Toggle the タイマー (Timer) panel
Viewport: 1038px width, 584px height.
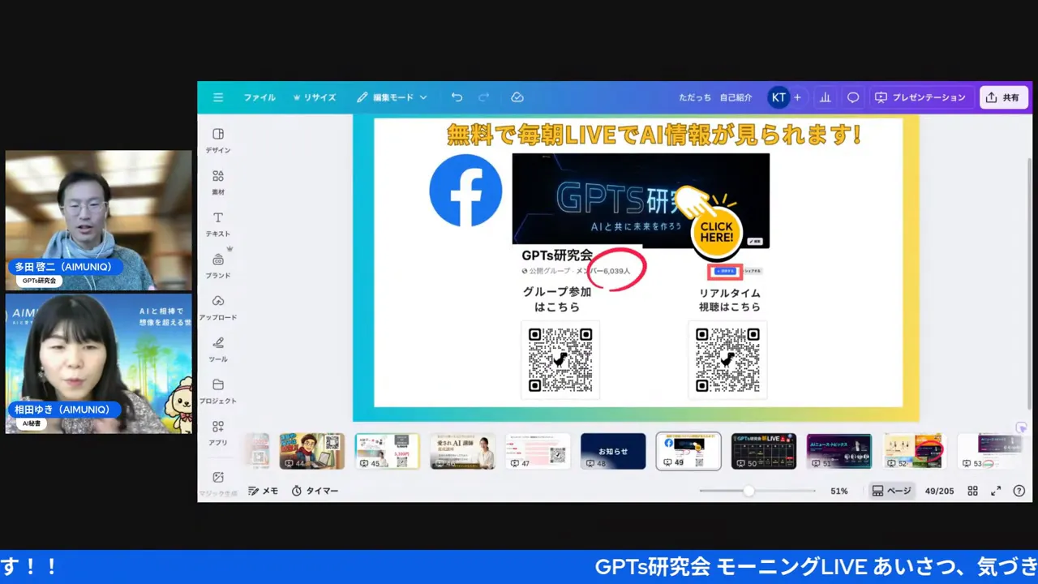click(x=315, y=490)
